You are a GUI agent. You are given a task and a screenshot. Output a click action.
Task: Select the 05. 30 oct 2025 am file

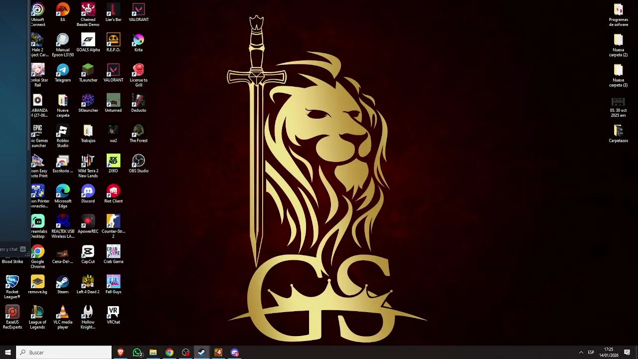619,106
